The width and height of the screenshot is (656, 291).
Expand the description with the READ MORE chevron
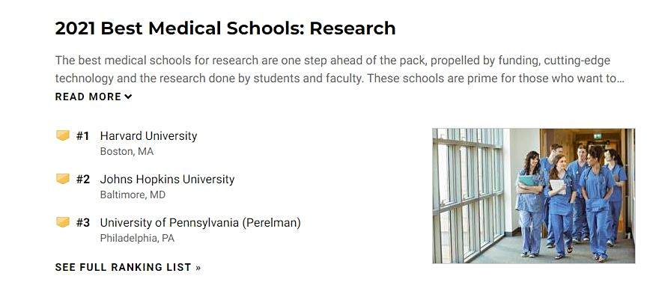[x=129, y=97]
